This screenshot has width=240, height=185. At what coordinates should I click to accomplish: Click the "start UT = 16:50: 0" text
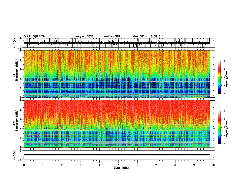pyautogui.click(x=146, y=36)
